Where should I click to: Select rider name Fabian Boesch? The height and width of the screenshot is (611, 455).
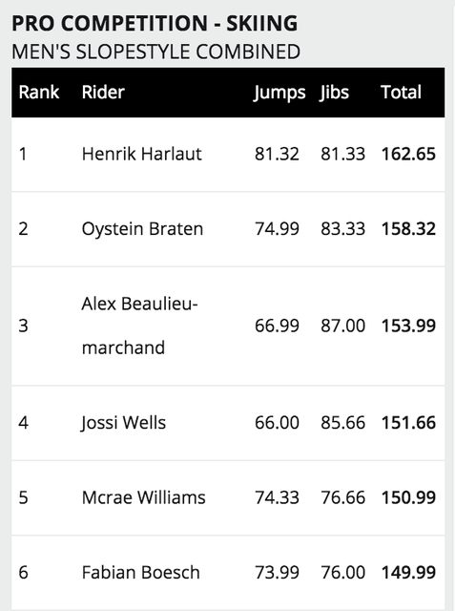click(x=141, y=573)
